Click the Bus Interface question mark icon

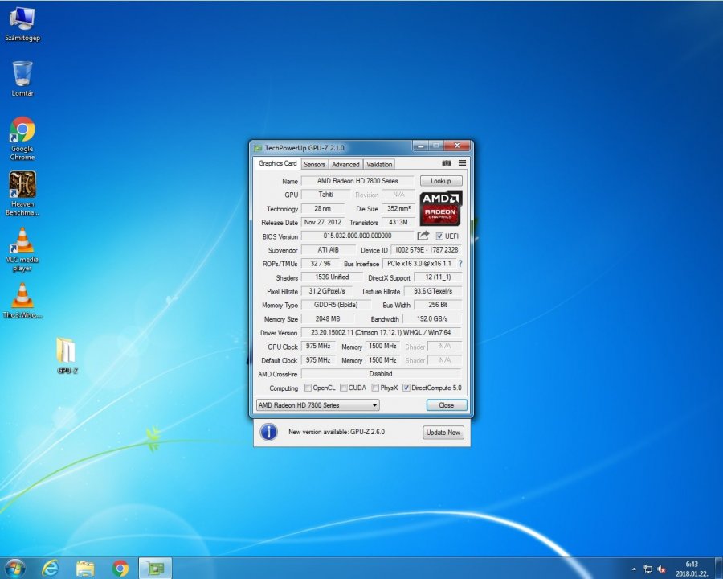460,264
